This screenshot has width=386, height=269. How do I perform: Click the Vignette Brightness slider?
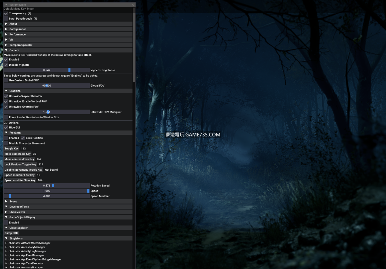click(47, 70)
